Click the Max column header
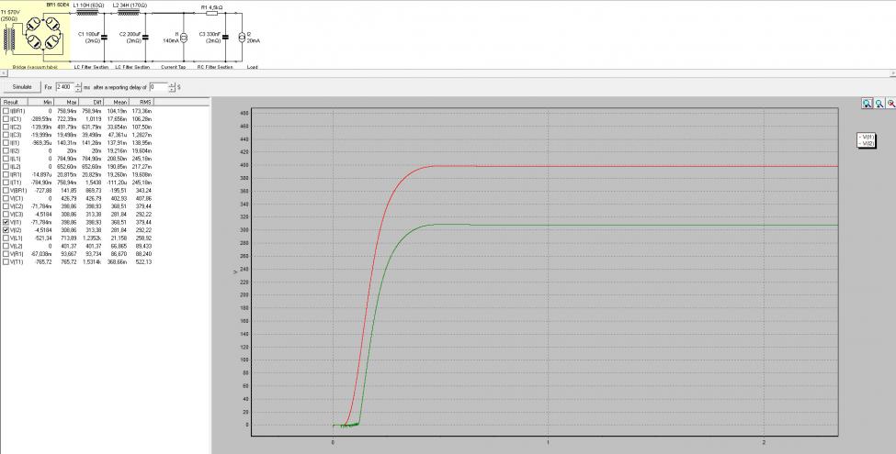Viewport: 896px width, 454px height. (66, 102)
